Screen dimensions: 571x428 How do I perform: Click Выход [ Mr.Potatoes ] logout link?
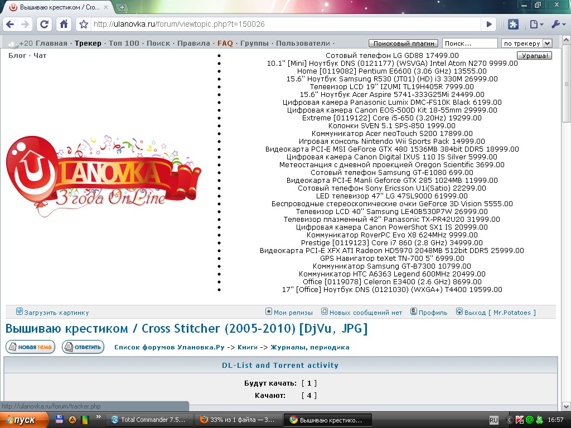click(x=500, y=313)
